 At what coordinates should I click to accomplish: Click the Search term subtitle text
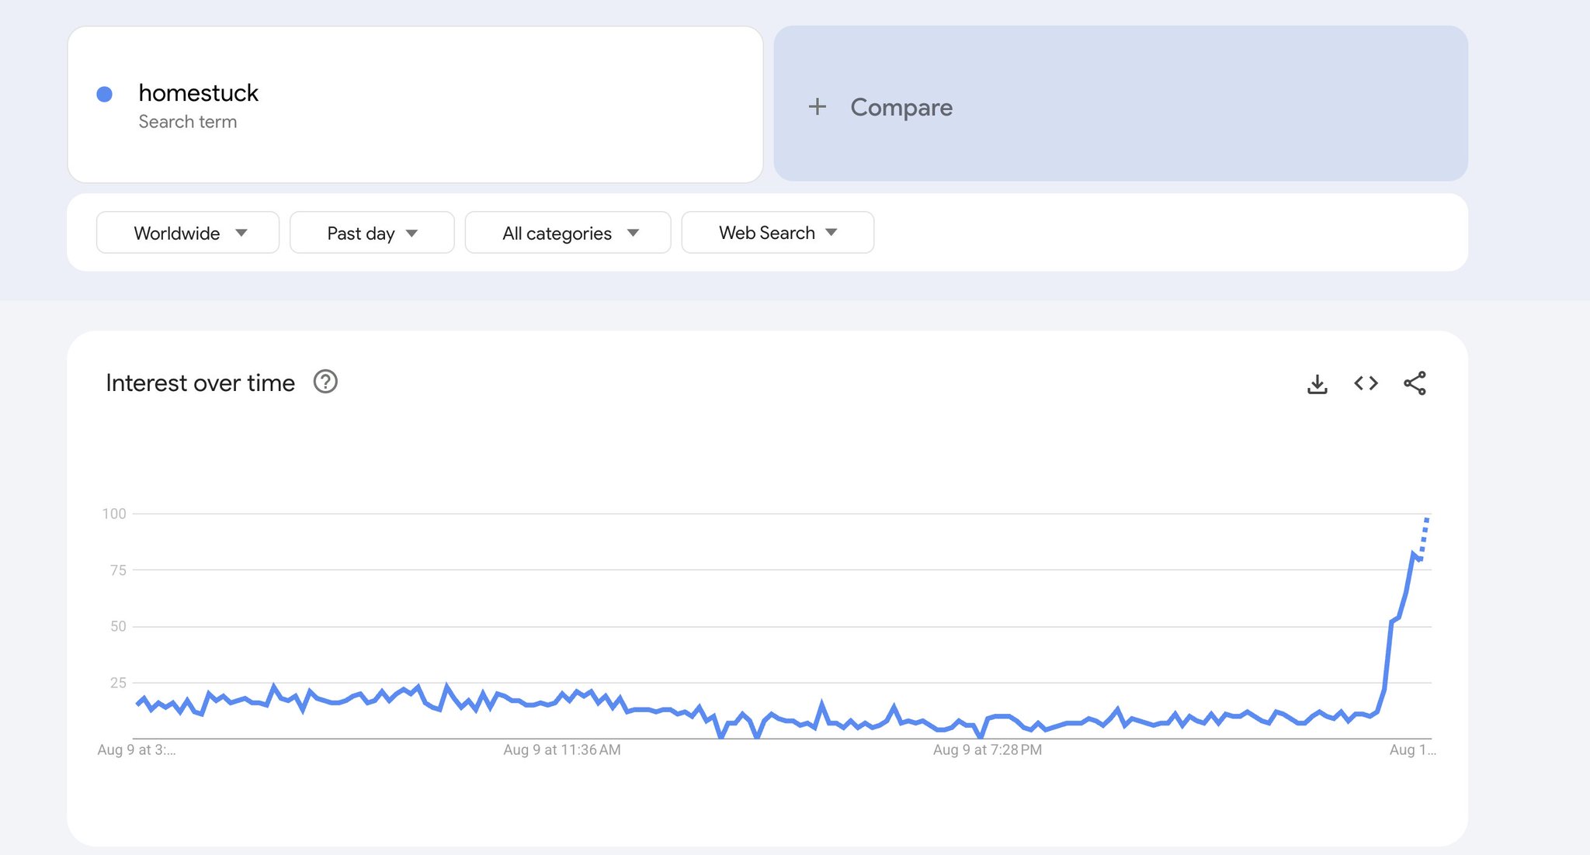188,122
